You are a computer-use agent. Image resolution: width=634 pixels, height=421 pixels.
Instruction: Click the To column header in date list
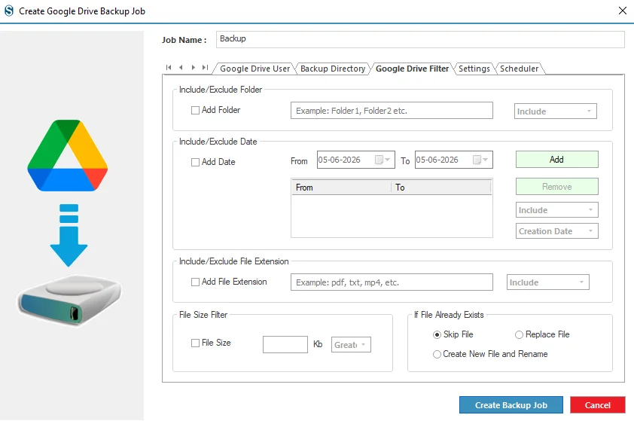click(441, 188)
